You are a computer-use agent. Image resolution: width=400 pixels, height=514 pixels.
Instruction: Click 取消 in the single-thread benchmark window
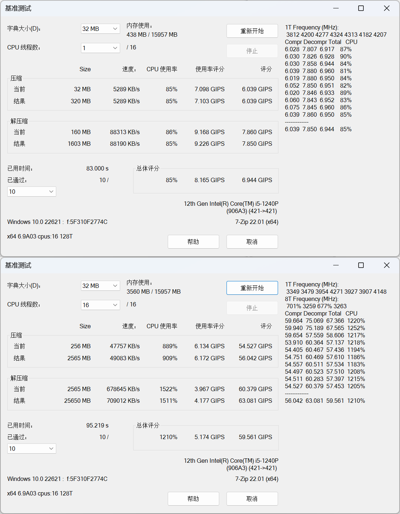tap(252, 242)
